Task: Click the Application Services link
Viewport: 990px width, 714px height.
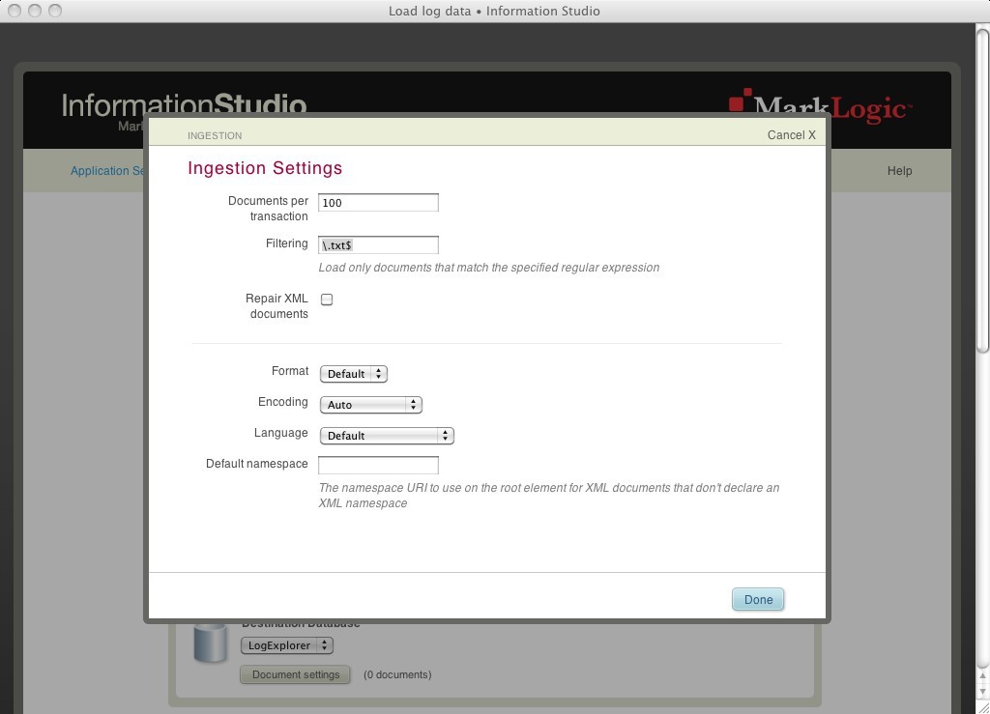Action: pyautogui.click(x=107, y=171)
